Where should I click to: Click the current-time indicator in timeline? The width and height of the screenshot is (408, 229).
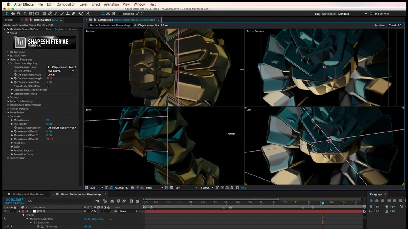pos(323,203)
